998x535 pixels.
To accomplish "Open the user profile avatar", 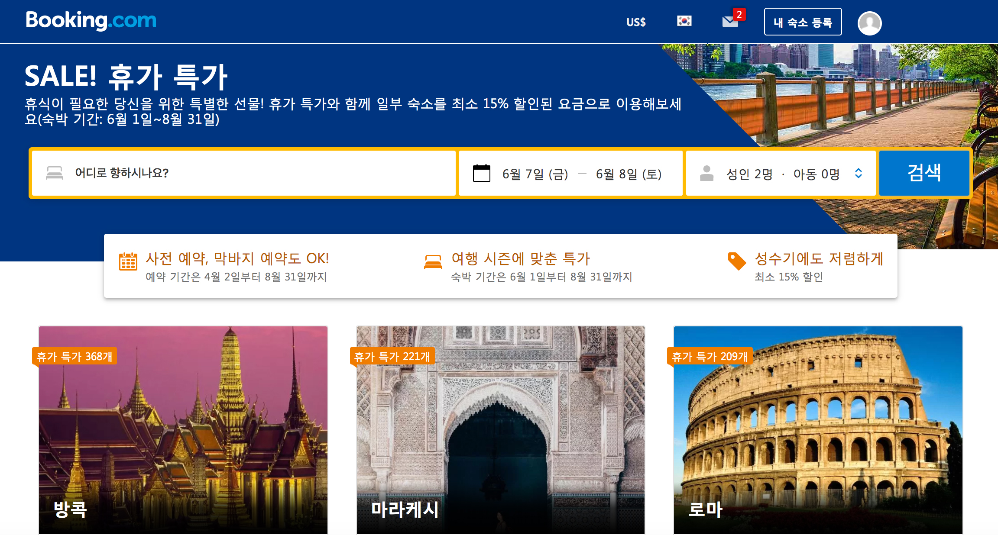I will pos(869,23).
